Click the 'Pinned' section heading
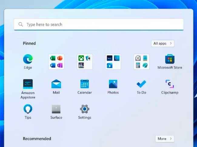The height and width of the screenshot is (147, 197). click(x=29, y=43)
